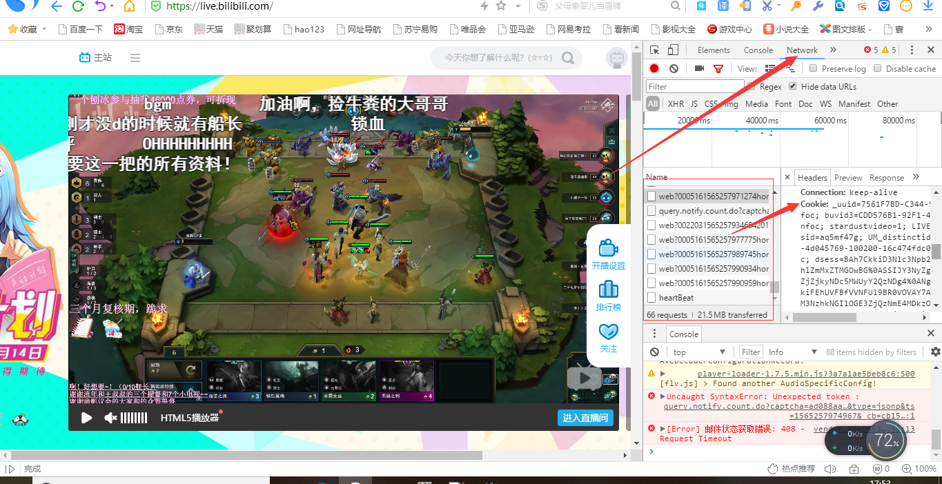
Task: Click the 排行榜 ranking icon
Action: tap(608, 288)
